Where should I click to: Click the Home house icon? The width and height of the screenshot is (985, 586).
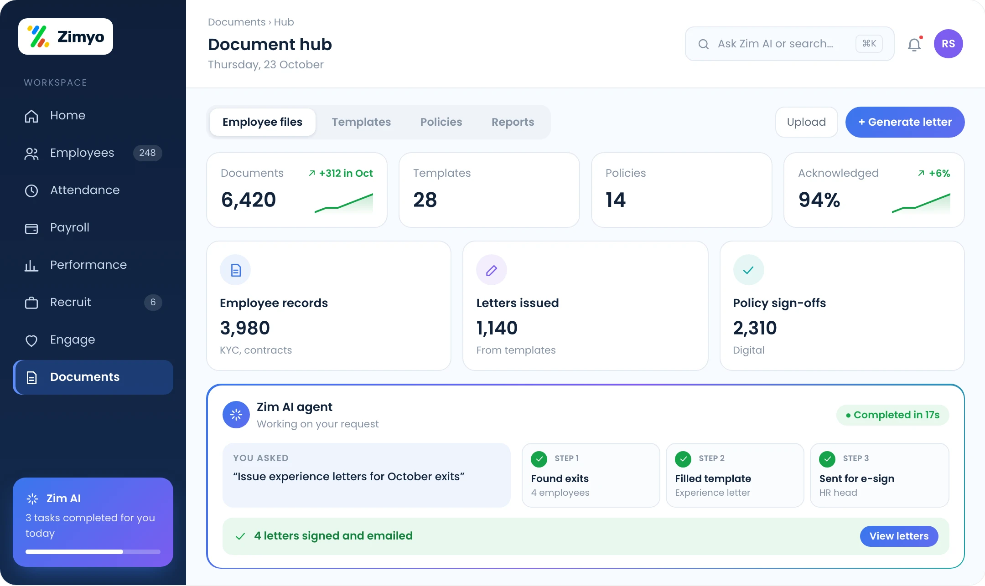(x=31, y=116)
